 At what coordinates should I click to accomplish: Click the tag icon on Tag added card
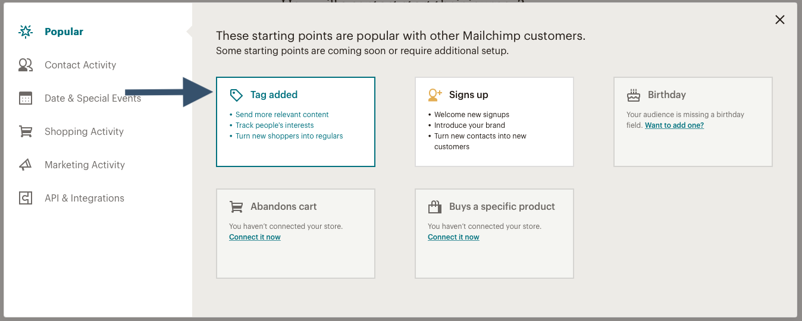tap(236, 95)
